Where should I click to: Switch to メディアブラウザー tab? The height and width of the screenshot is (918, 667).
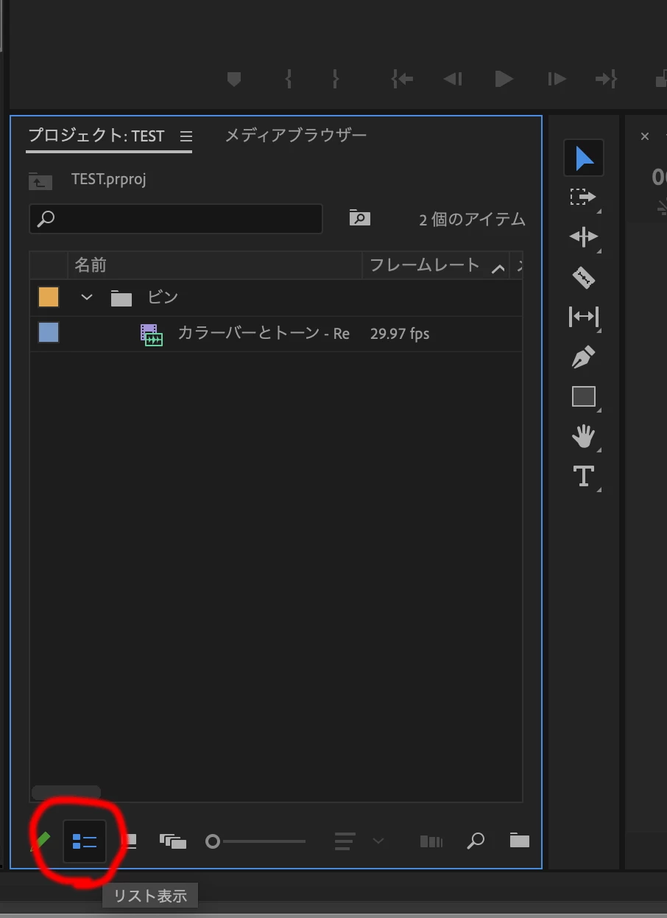295,136
